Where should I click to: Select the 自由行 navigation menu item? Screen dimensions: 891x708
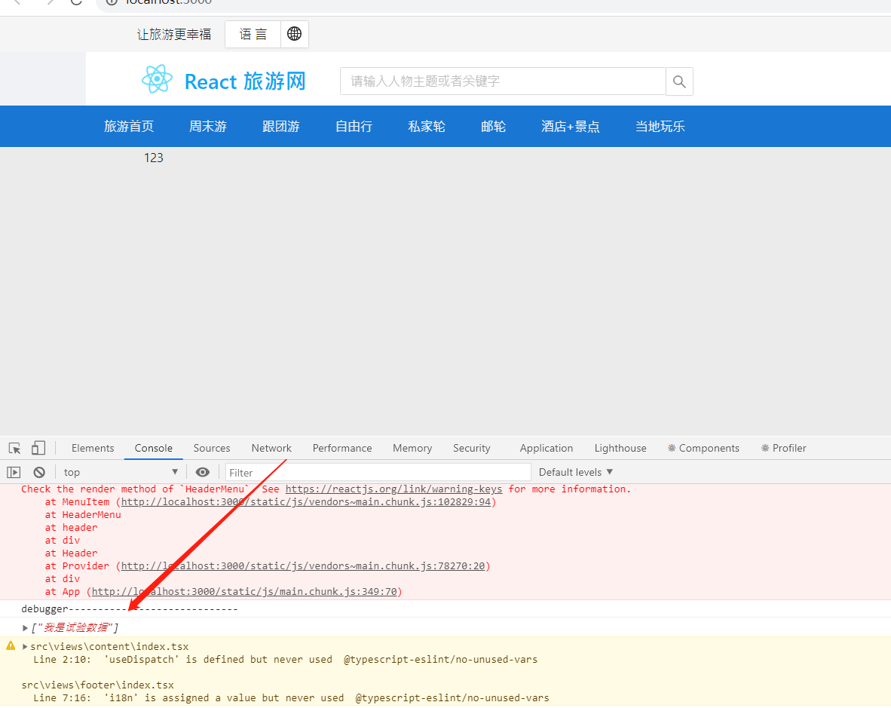[x=353, y=126]
